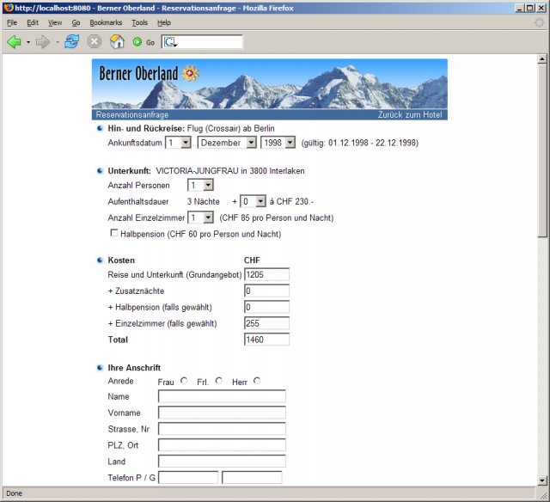Open the Google search engine icon
This screenshot has height=502, width=550.
coord(170,42)
